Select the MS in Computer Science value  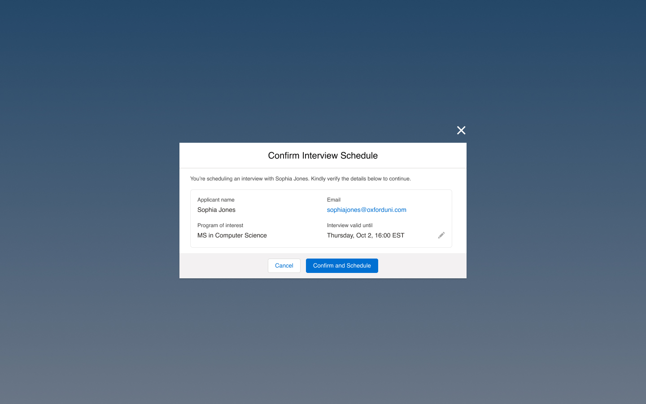pos(232,235)
